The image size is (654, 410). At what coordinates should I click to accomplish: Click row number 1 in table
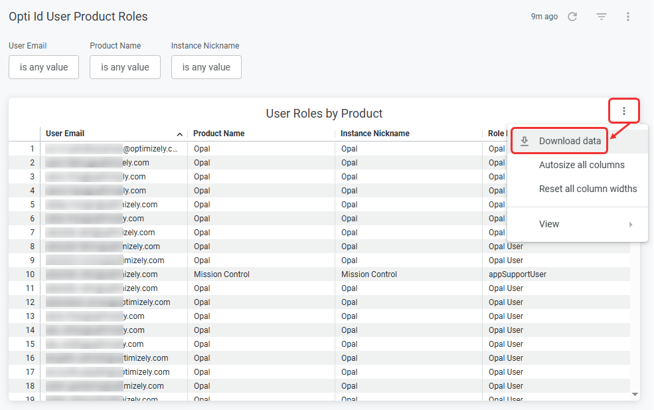click(x=32, y=149)
